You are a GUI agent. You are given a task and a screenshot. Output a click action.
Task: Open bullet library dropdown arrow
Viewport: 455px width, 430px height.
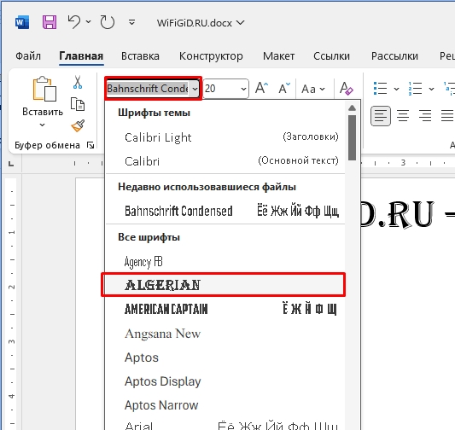pos(396,89)
